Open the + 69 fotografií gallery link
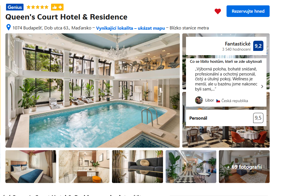Screen dimensions: 296x196 pyautogui.click(x=244, y=167)
